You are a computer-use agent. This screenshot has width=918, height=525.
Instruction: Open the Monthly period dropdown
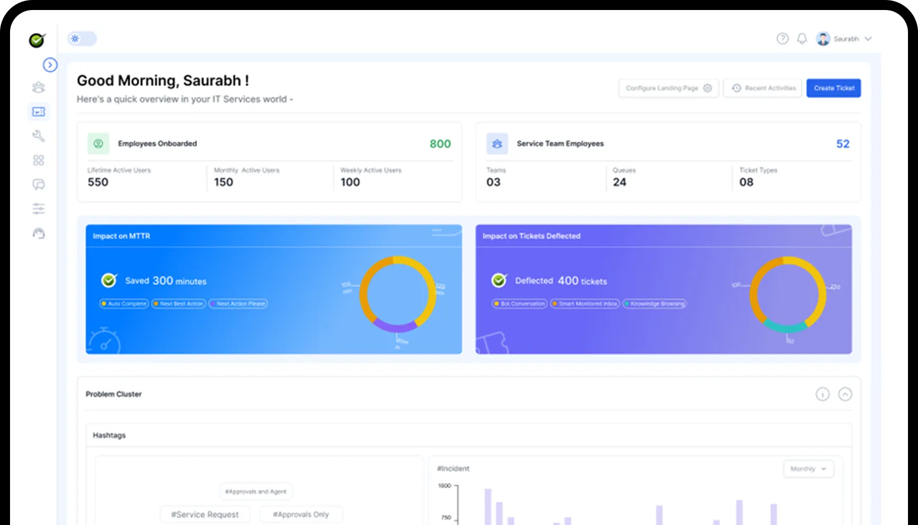coord(808,469)
